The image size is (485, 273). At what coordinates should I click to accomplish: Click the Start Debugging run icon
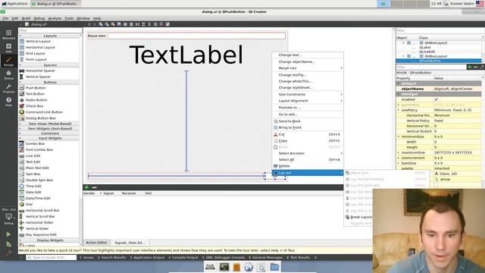(x=8, y=244)
